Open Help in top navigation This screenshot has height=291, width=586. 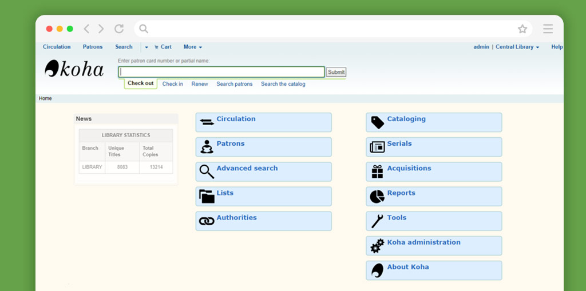click(x=557, y=47)
